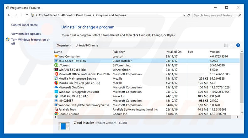Screen dimensions: 248x138
Task: Select the Privax Ltd publisher cell
Action: pos(119,96)
